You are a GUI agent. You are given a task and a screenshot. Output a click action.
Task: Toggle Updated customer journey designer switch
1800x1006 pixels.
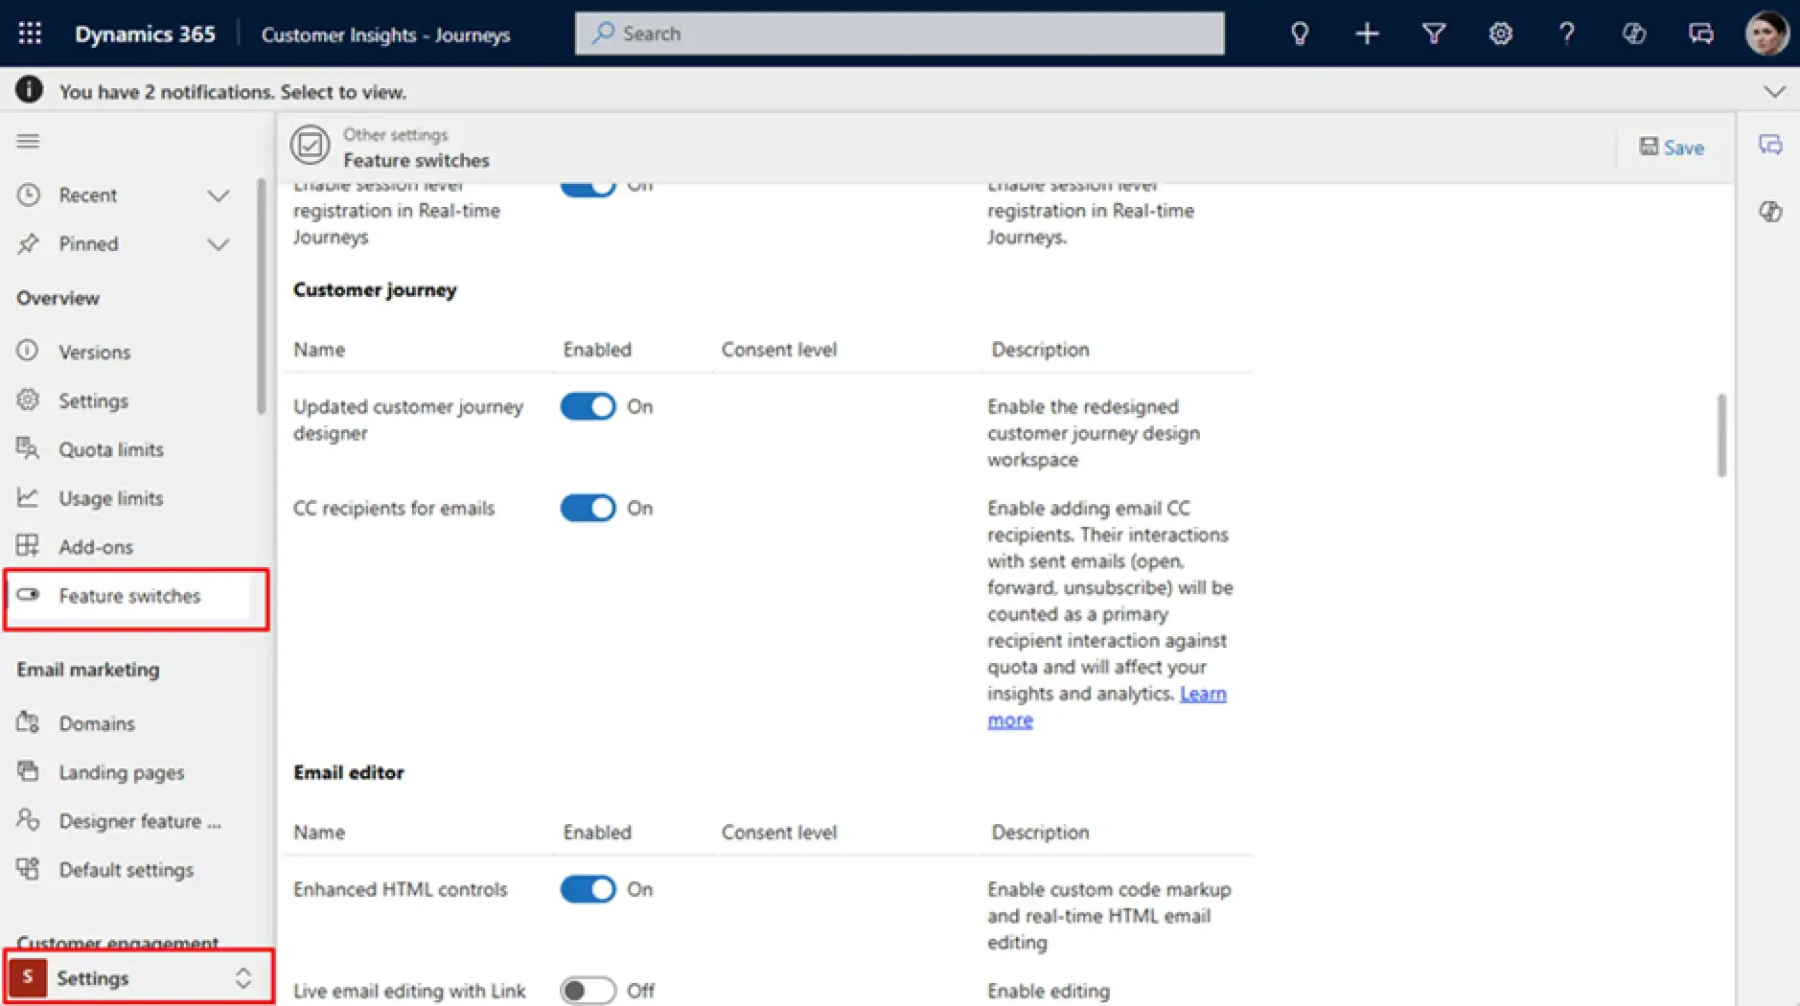588,406
